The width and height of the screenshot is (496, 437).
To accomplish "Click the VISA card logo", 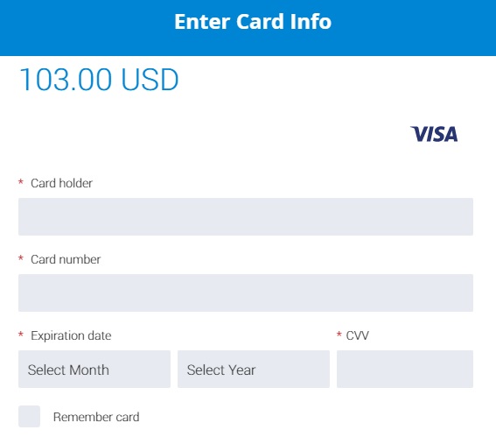I will click(x=434, y=134).
